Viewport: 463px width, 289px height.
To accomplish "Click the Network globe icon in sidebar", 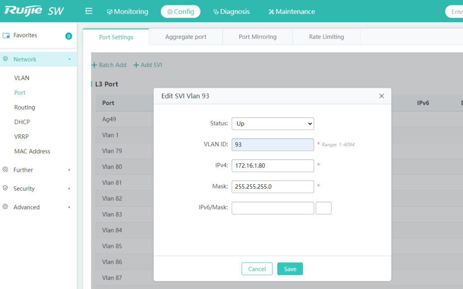I will pos(6,59).
